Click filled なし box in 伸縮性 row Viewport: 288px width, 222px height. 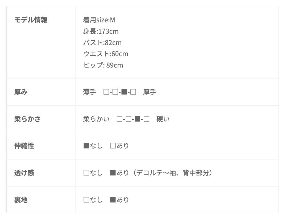coord(86,146)
